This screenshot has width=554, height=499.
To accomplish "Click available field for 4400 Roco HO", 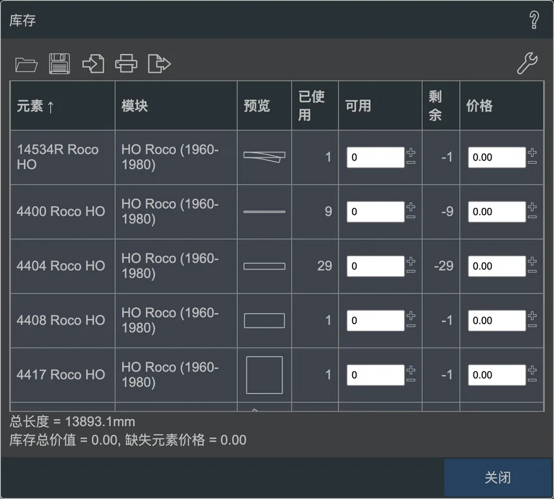I will click(x=375, y=212).
